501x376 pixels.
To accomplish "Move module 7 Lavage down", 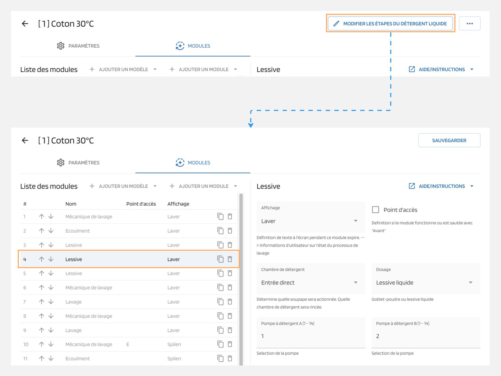I will pyautogui.click(x=51, y=302).
